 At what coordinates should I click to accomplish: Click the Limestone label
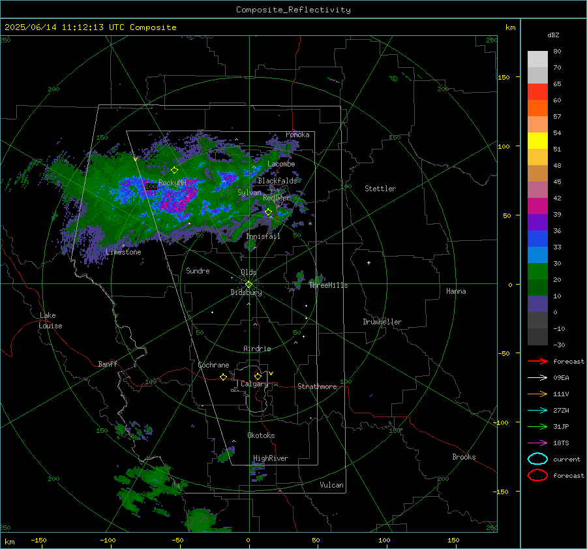click(x=123, y=252)
